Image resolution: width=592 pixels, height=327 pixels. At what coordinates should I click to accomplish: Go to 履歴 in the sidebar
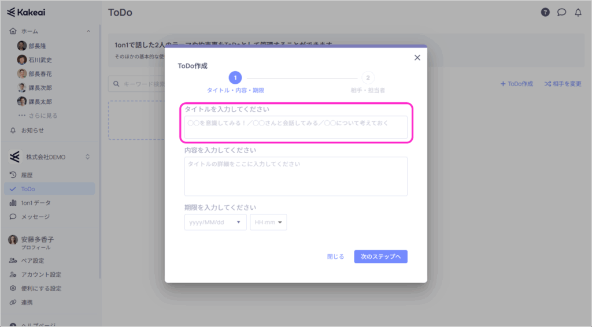28,175
